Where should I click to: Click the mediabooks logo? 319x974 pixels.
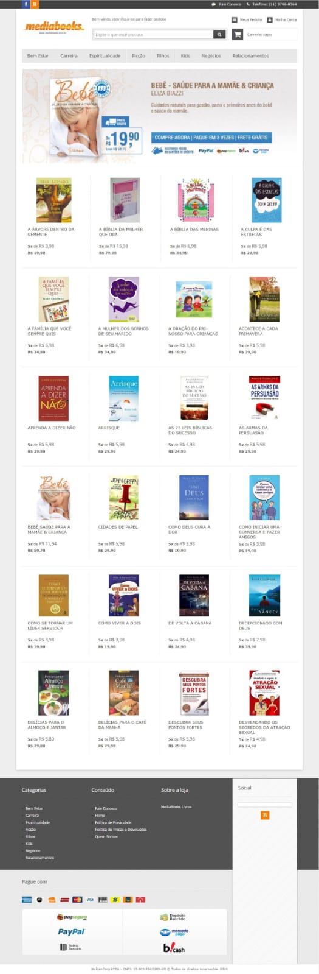[x=53, y=27]
